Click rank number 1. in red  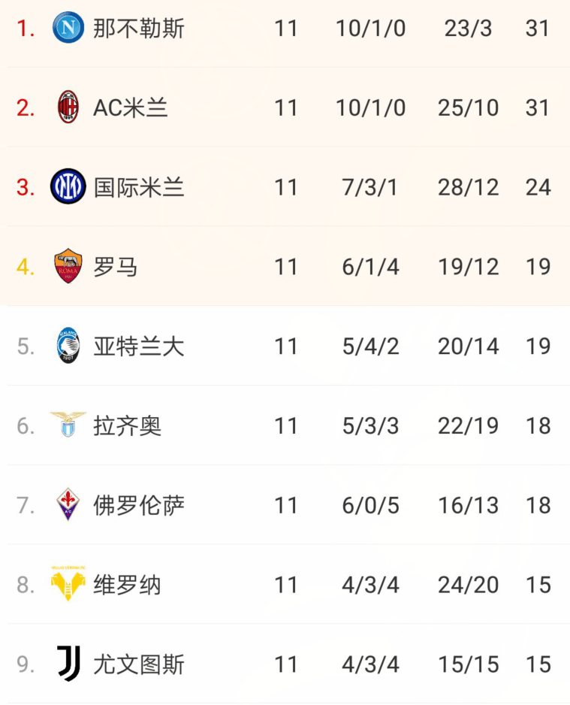pos(26,29)
